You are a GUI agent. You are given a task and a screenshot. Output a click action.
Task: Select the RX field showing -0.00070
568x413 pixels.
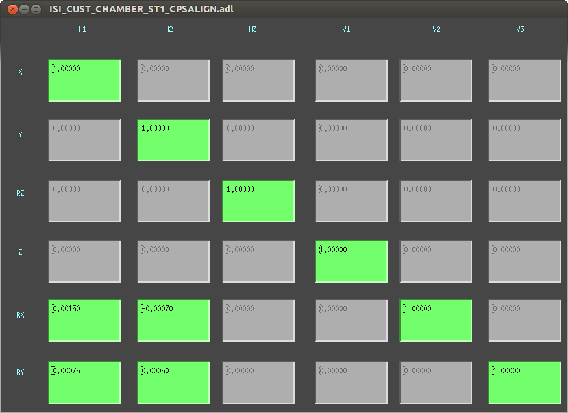coord(173,320)
